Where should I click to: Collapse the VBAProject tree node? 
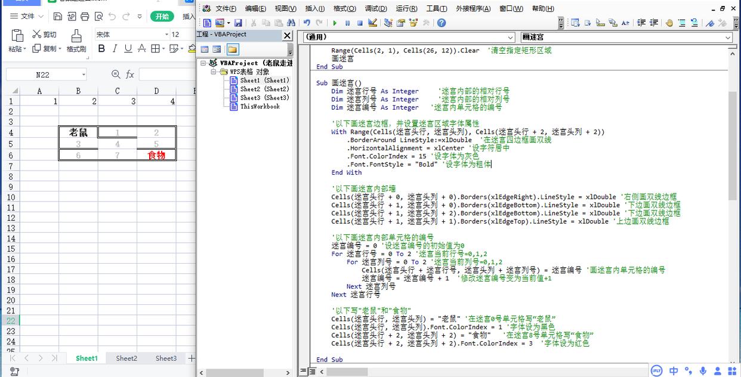[203, 63]
